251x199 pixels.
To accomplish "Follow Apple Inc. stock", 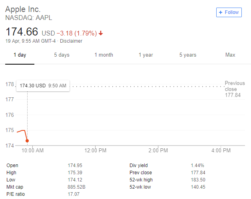I will 229,12.
